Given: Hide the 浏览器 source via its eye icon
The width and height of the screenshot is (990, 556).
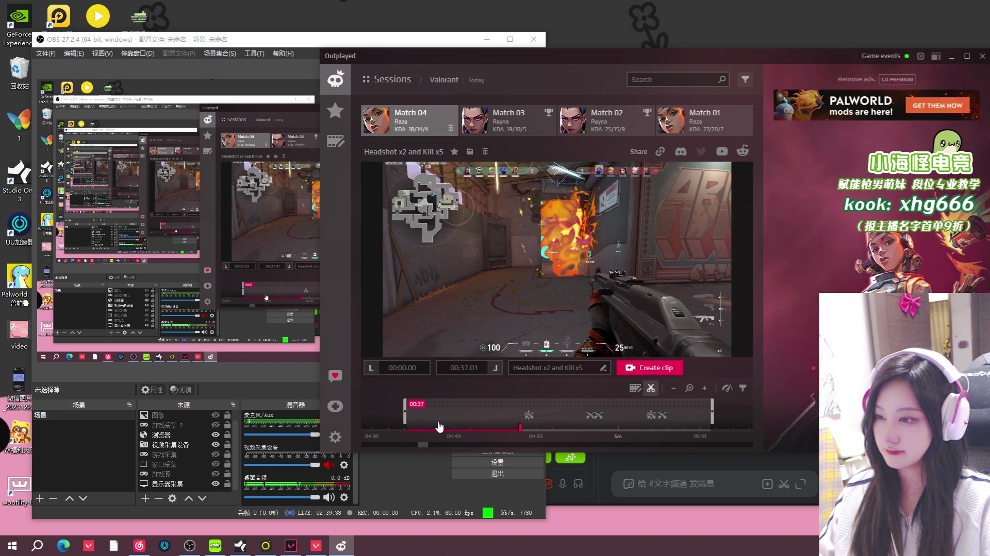Looking at the screenshot, I should 216,435.
